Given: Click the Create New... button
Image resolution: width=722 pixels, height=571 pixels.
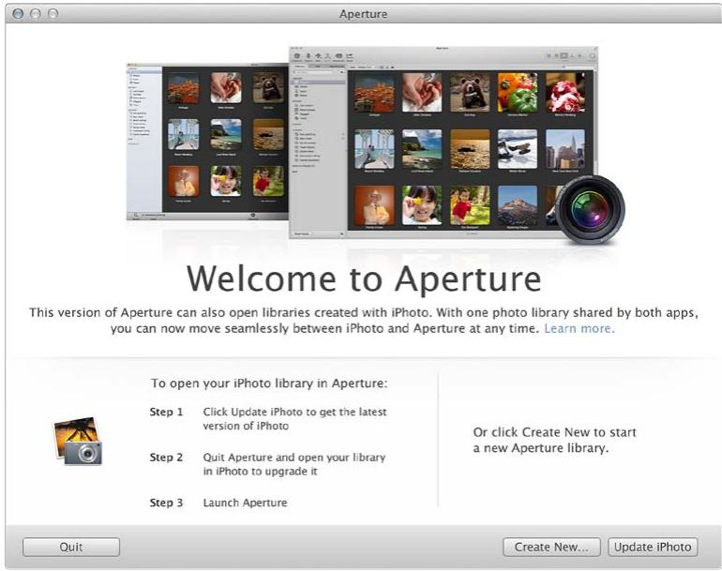Looking at the screenshot, I should [551, 547].
